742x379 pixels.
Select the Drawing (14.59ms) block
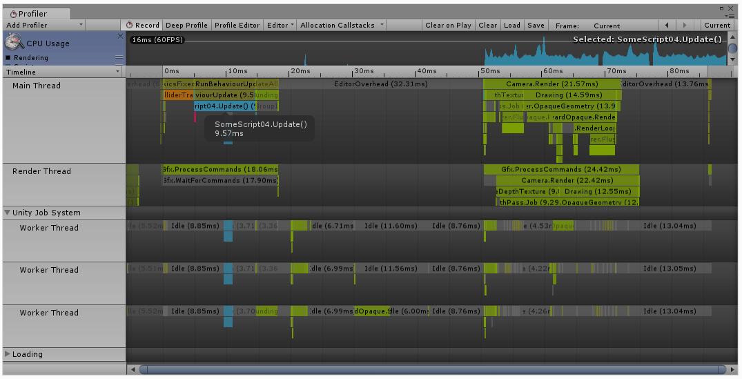pos(569,95)
